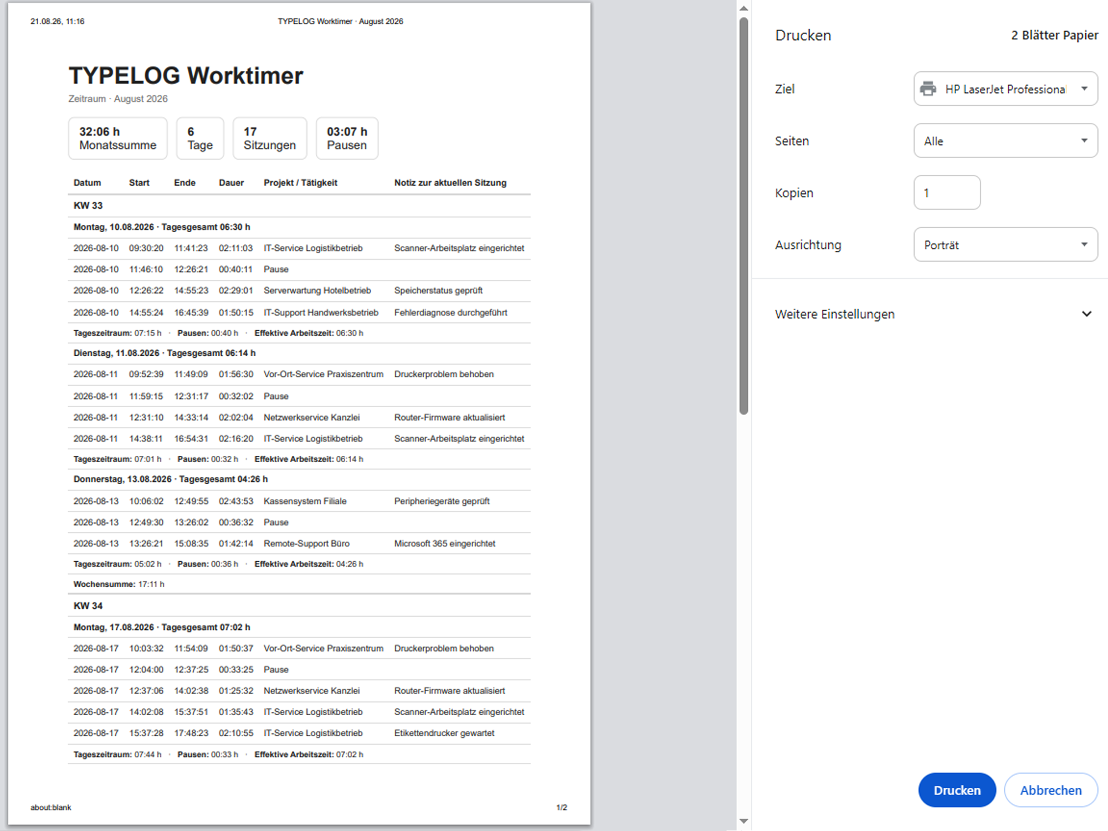This screenshot has height=831, width=1108.
Task: Click the 03:07 h Pausen box
Action: [347, 138]
